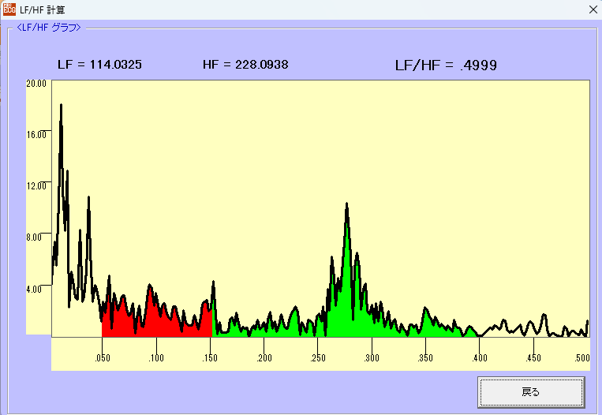
Task: Click the LF/HF = .4999 ratio readout
Action: point(445,65)
